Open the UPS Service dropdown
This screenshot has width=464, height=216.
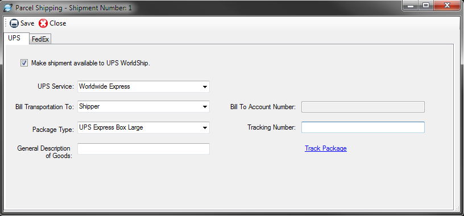point(143,87)
